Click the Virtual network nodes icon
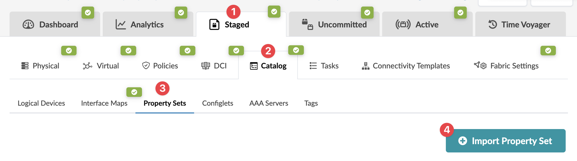 click(87, 66)
